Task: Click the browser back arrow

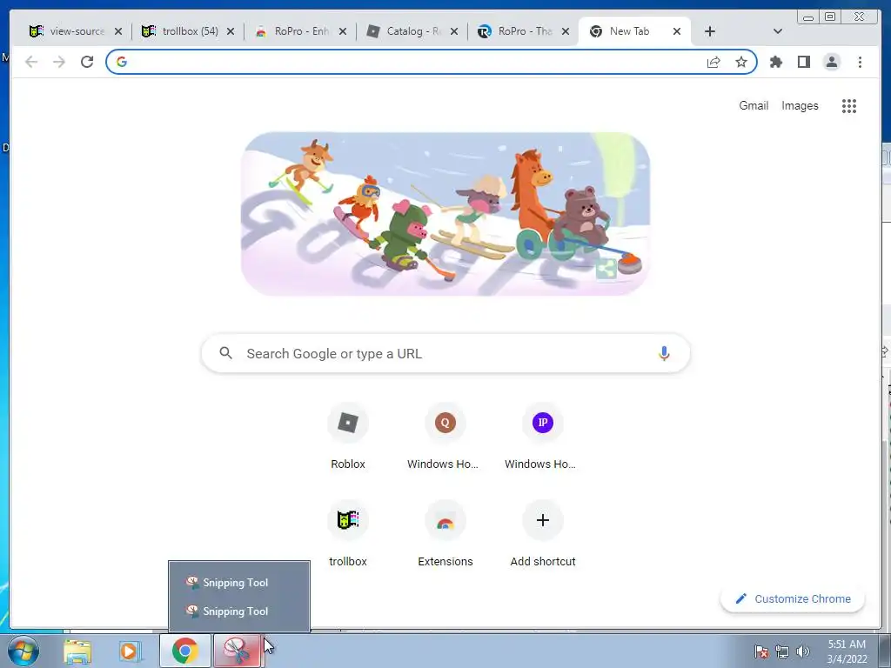Action: pos(31,62)
